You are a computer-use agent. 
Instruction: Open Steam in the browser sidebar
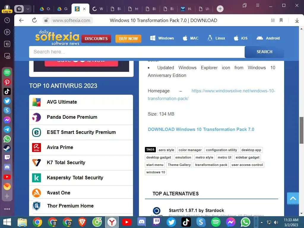click(x=7, y=148)
